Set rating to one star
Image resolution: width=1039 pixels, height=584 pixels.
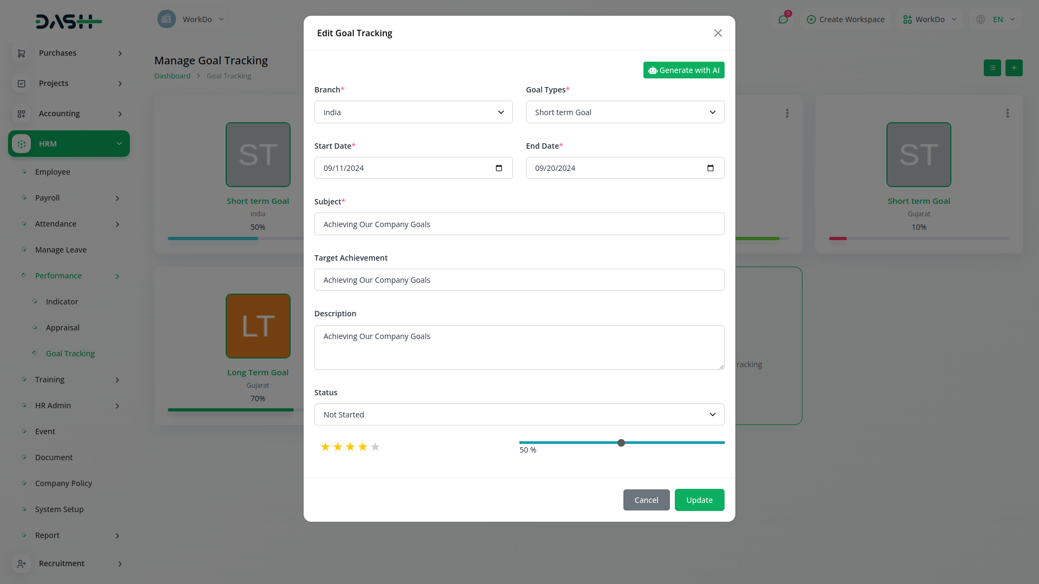pyautogui.click(x=325, y=447)
